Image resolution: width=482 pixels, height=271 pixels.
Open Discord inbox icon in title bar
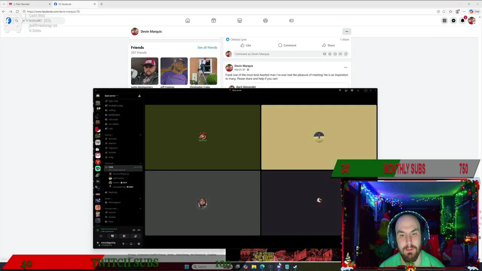[x=346, y=90]
